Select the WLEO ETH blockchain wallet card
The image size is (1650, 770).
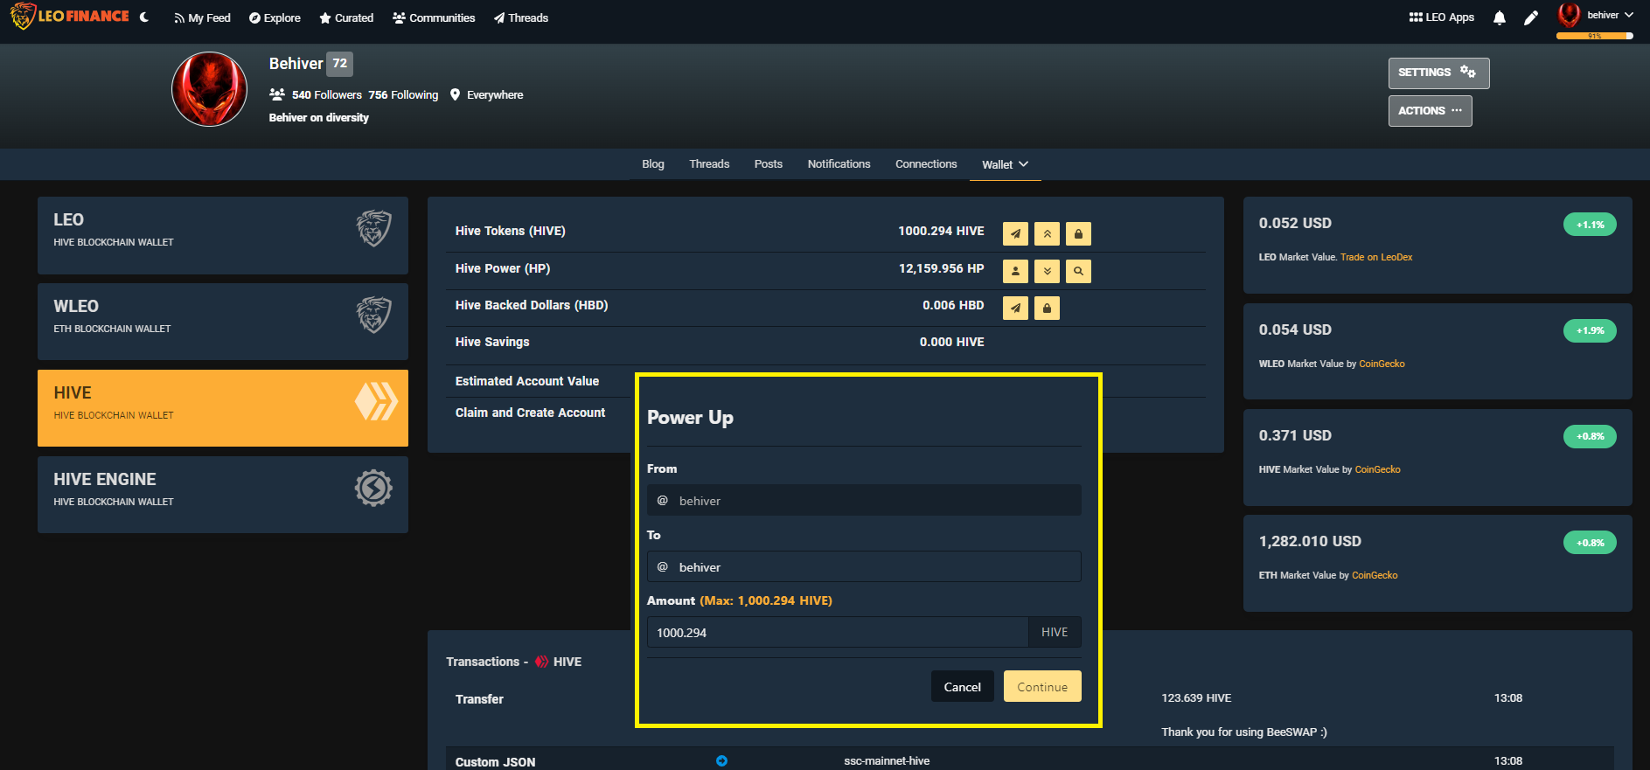click(x=223, y=322)
